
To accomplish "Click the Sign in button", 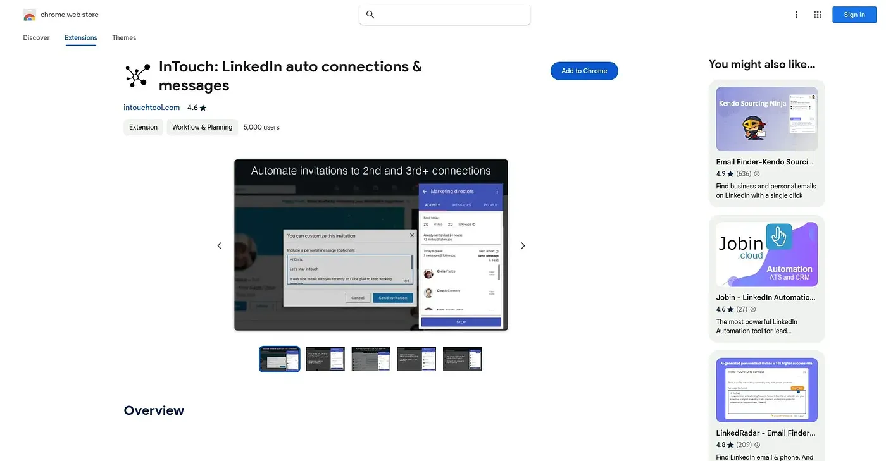I will click(854, 15).
